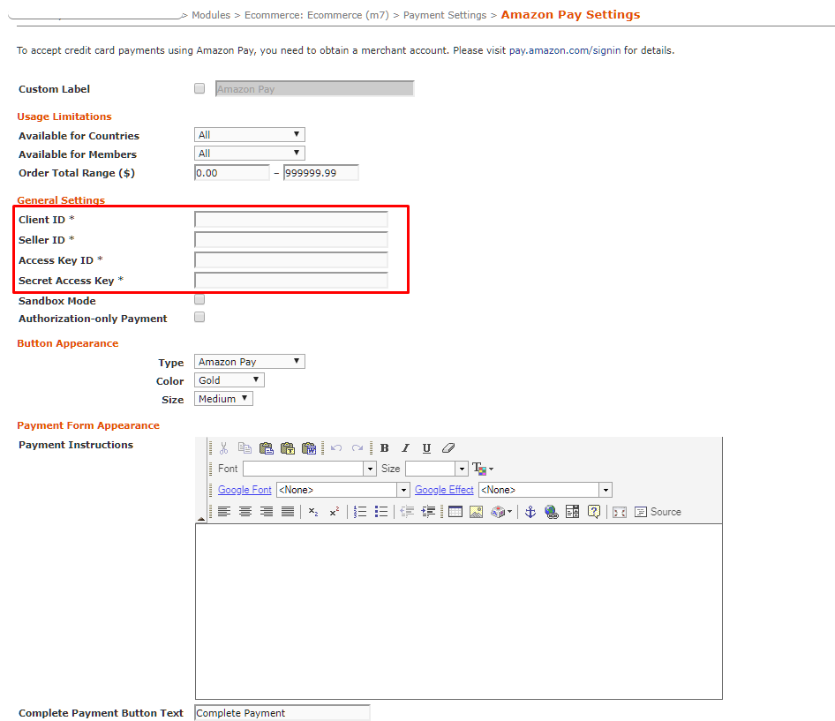This screenshot has height=721, width=835.
Task: Open the font Size dropdown in editor
Action: (437, 469)
